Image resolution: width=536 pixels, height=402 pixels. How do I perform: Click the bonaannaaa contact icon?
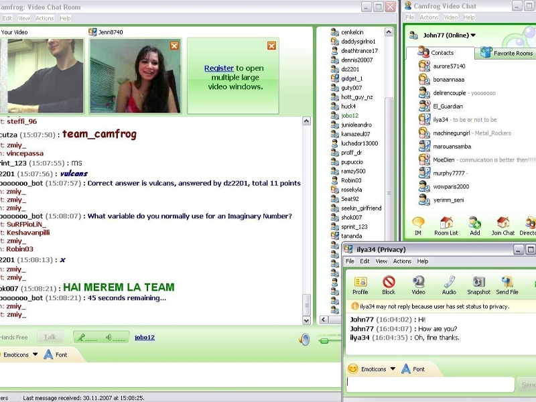[424, 79]
